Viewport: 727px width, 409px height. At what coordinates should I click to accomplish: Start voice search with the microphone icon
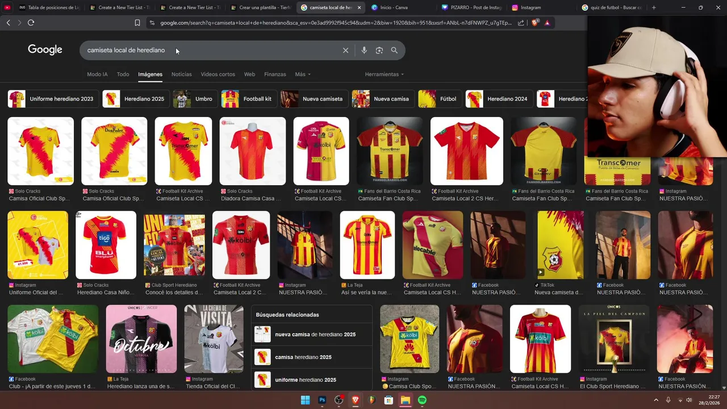pyautogui.click(x=364, y=51)
